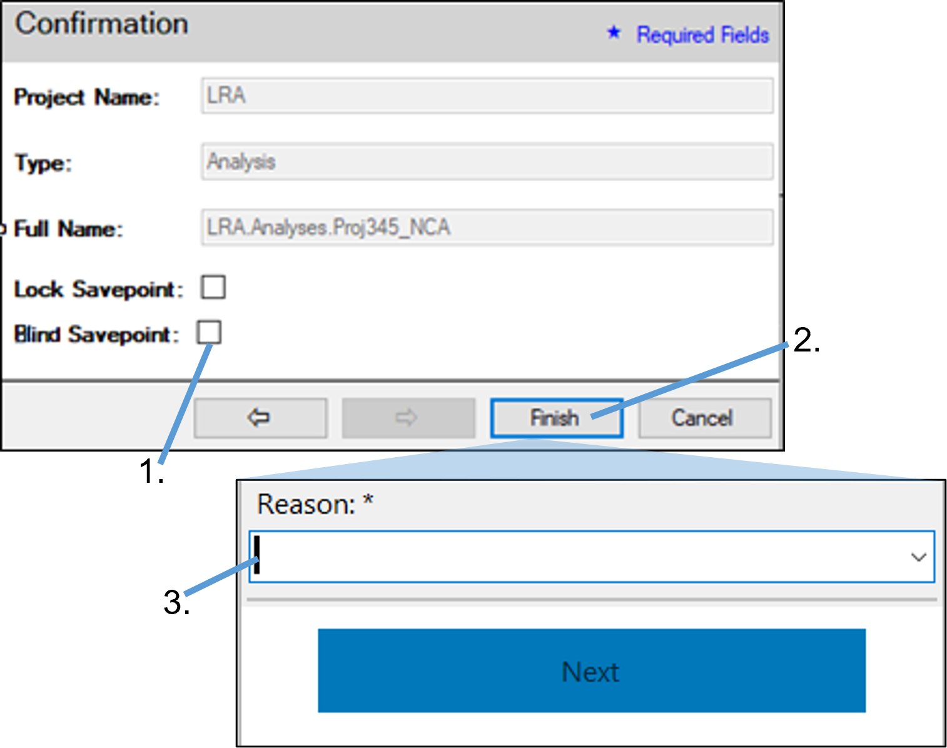The image size is (947, 748).
Task: Click inside the Reason combo box
Action: pyautogui.click(x=575, y=557)
